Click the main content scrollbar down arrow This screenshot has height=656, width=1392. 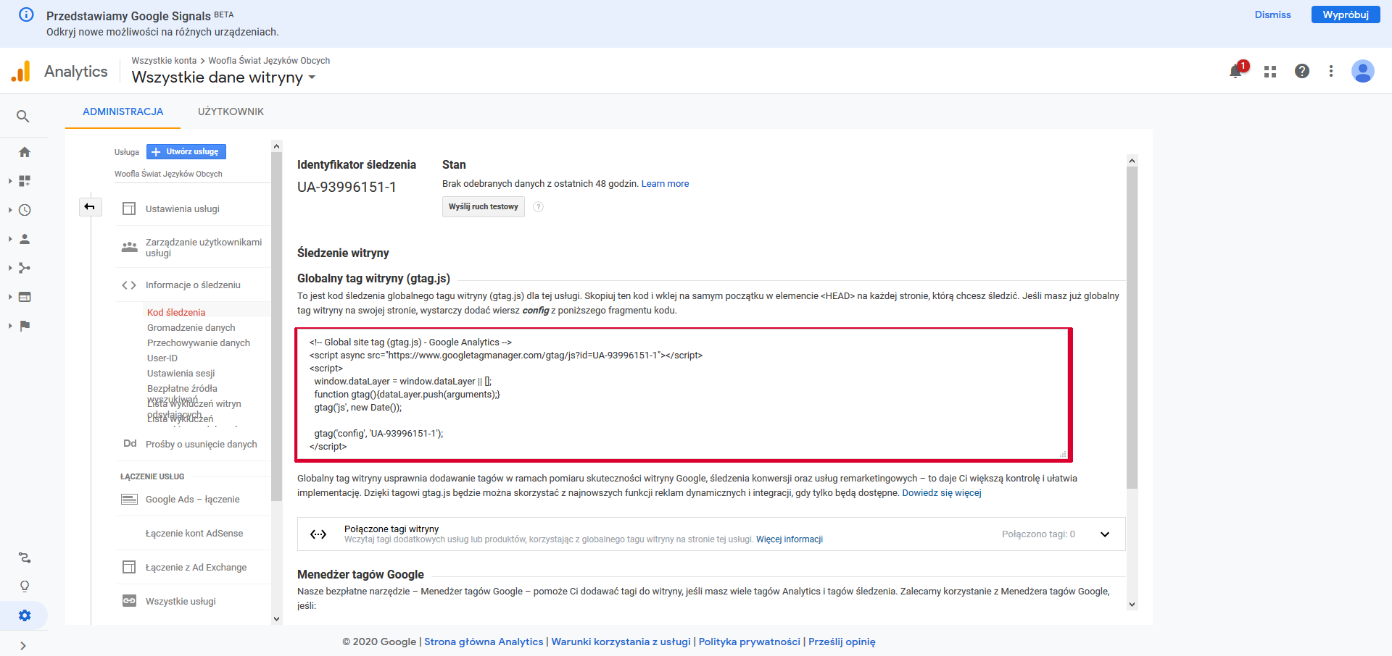click(1132, 605)
